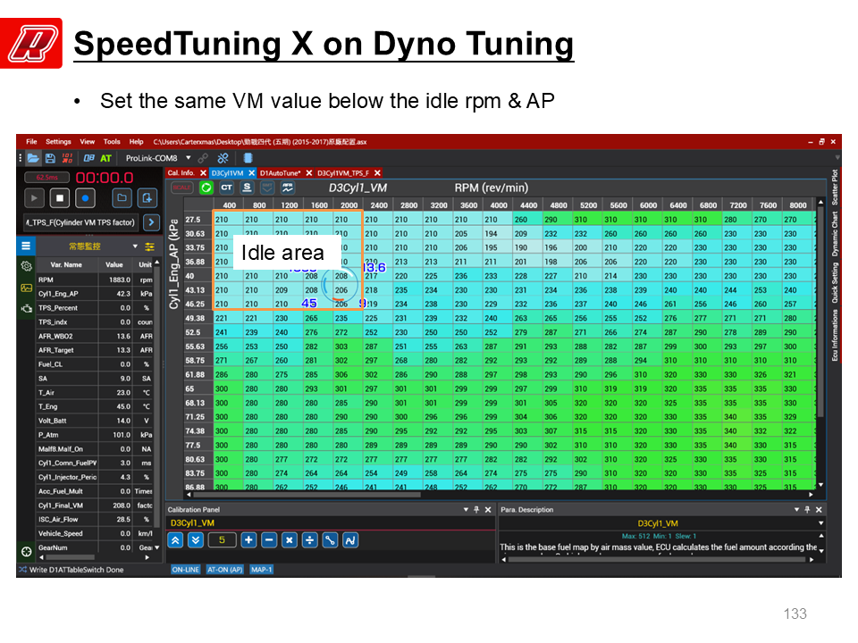This screenshot has width=858, height=643.
Task: Click the AFR graph map toolbar icon
Action: (287, 188)
